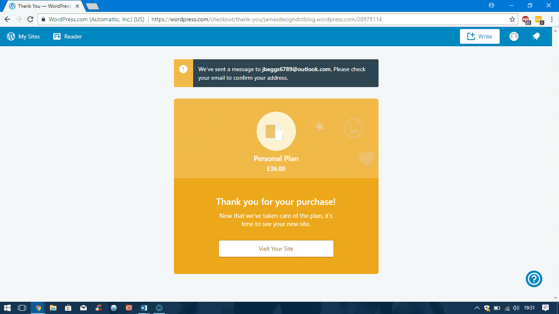Click the Visit Your Site button
559x314 pixels.
coord(276,249)
